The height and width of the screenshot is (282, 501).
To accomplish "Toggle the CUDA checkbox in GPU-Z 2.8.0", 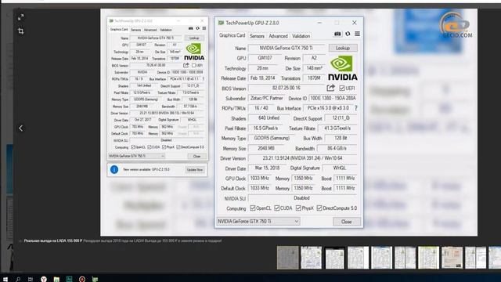I will (x=276, y=208).
